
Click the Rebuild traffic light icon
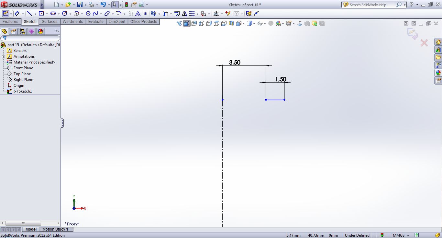tap(126, 5)
